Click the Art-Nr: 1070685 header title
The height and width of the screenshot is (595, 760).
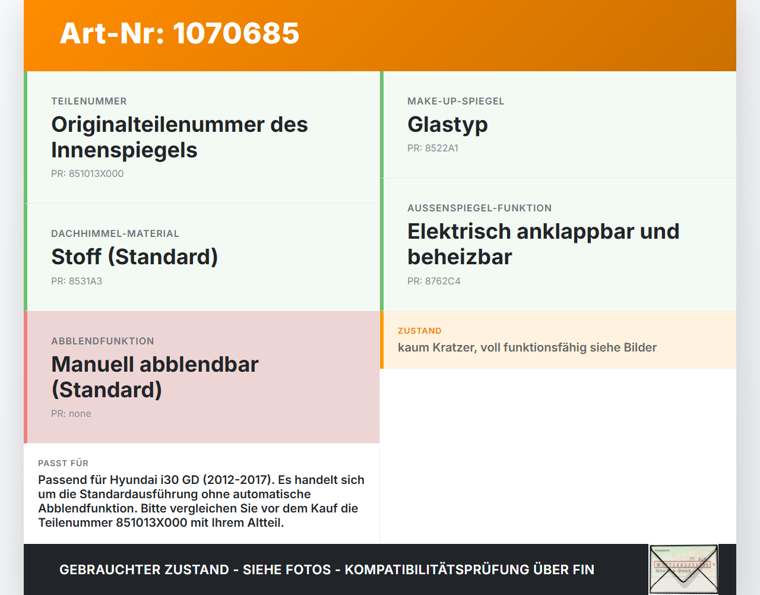pos(179,33)
